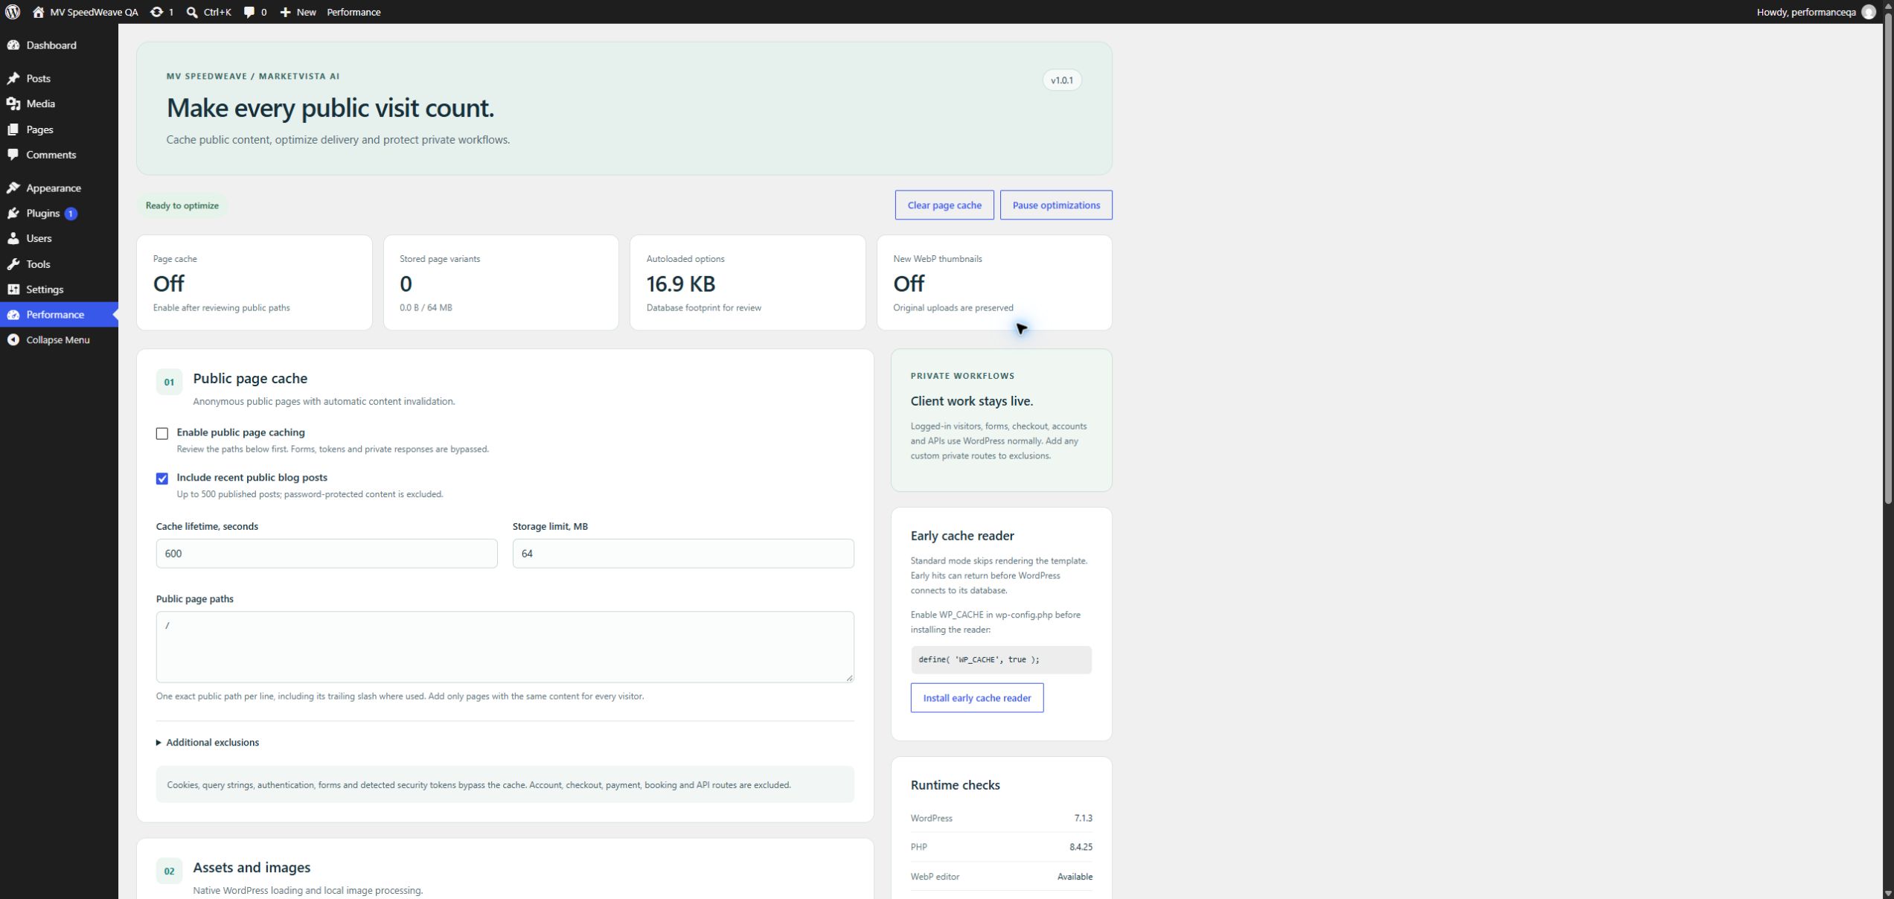Open the WordPress logo menu
Screen dimensions: 1894x899
point(12,12)
